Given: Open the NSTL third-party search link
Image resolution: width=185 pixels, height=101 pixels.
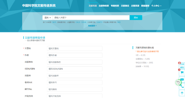Looking at the screenshot, I should point(54,22).
